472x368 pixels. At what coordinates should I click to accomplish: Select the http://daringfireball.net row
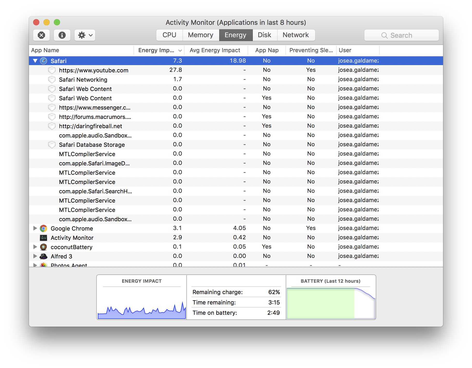click(236, 126)
